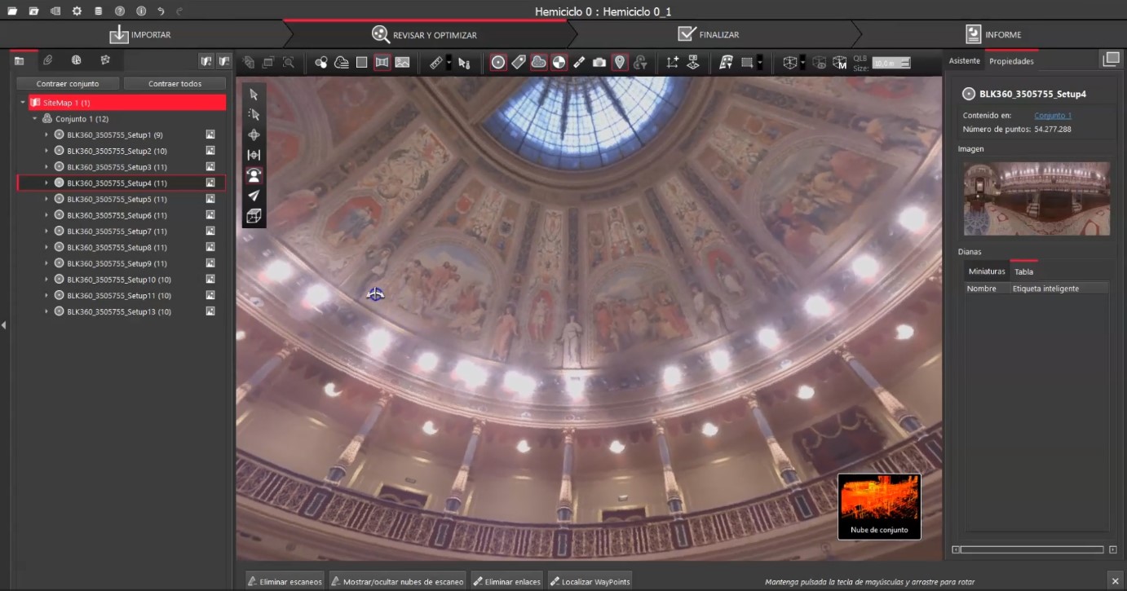
Task: Toggle panoramic map view mode
Action: (382, 63)
